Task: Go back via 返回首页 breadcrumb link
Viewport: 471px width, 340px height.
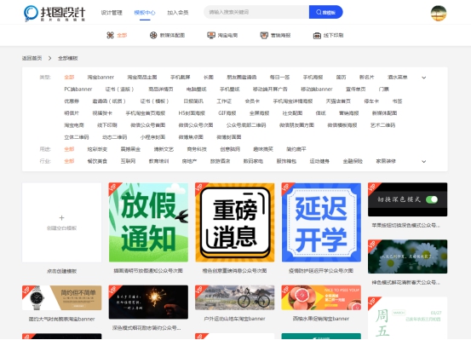Action: point(32,58)
